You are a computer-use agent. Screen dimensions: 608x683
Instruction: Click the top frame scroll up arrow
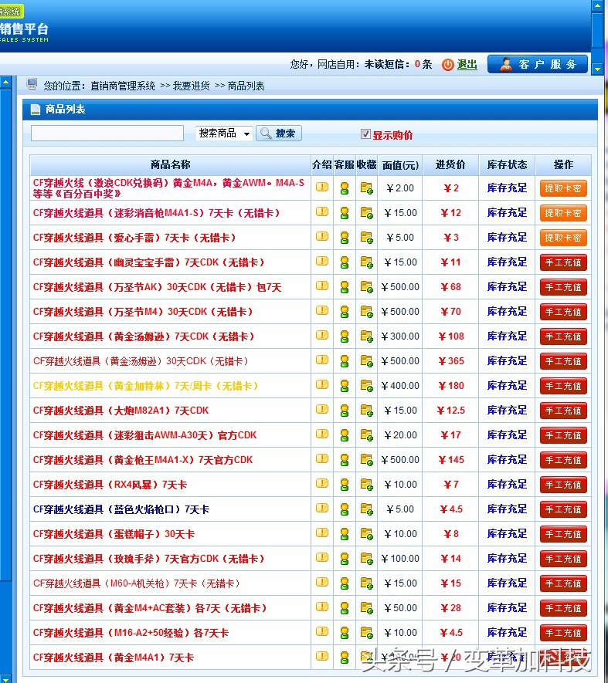coord(597,5)
